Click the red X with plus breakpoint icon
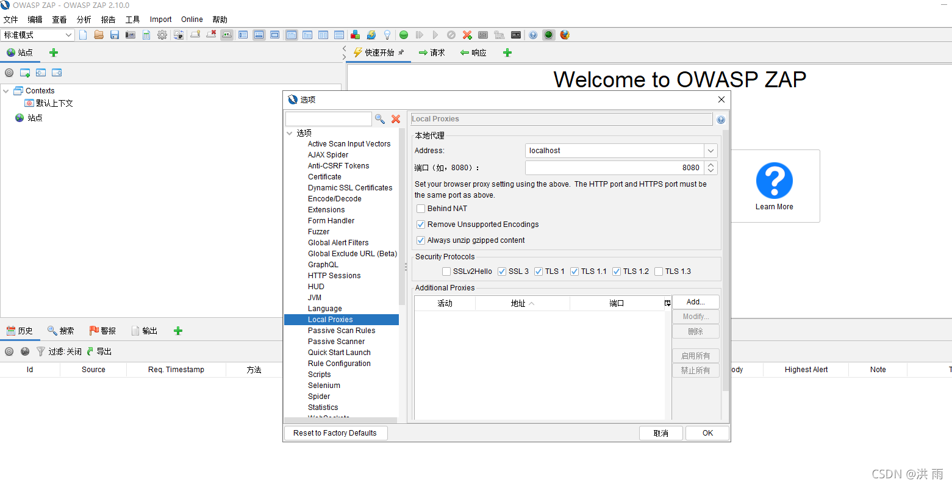 467,35
